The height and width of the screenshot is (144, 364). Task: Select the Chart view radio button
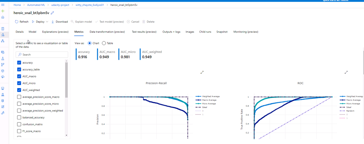[x=89, y=43]
